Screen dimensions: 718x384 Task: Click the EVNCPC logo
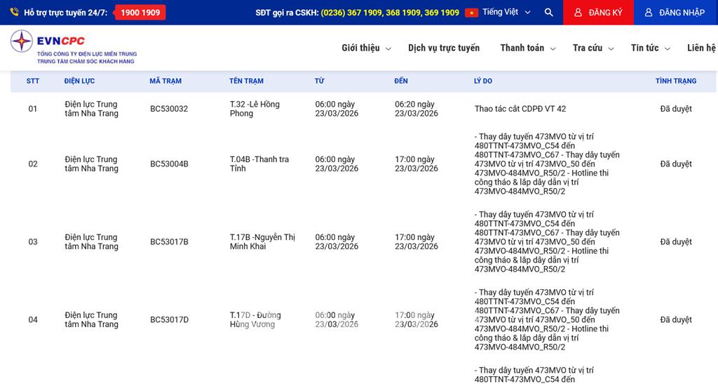(x=73, y=47)
